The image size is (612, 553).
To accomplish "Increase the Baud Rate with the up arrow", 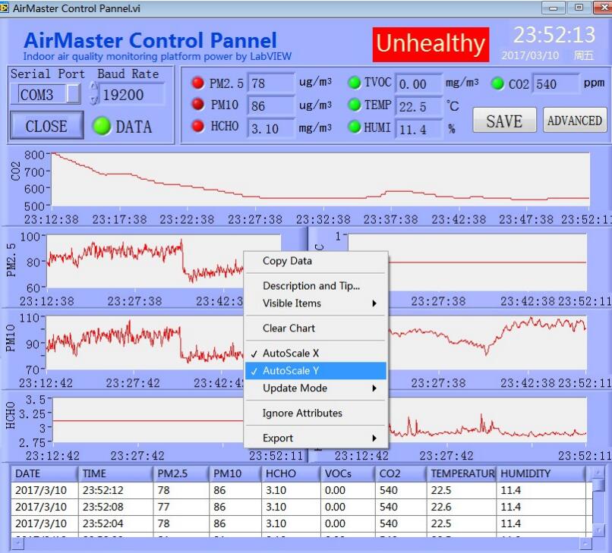I will click(93, 86).
